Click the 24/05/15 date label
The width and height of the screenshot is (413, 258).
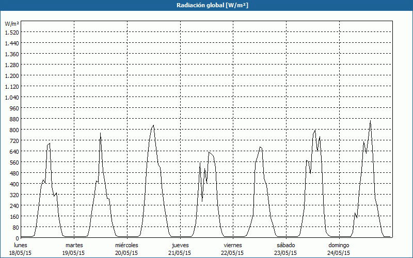click(x=339, y=253)
